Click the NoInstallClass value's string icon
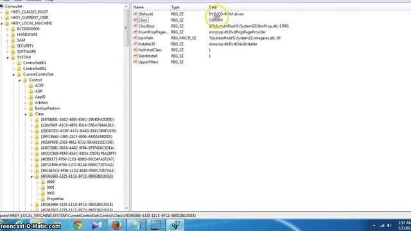411x231 pixels. [136, 50]
